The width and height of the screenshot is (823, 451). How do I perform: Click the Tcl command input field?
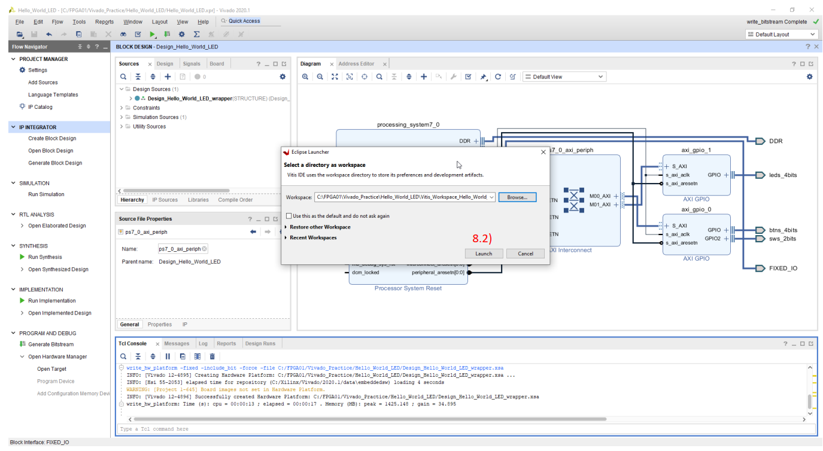[466, 429]
